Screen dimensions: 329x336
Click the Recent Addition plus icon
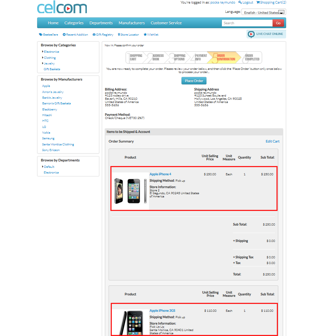point(64,35)
